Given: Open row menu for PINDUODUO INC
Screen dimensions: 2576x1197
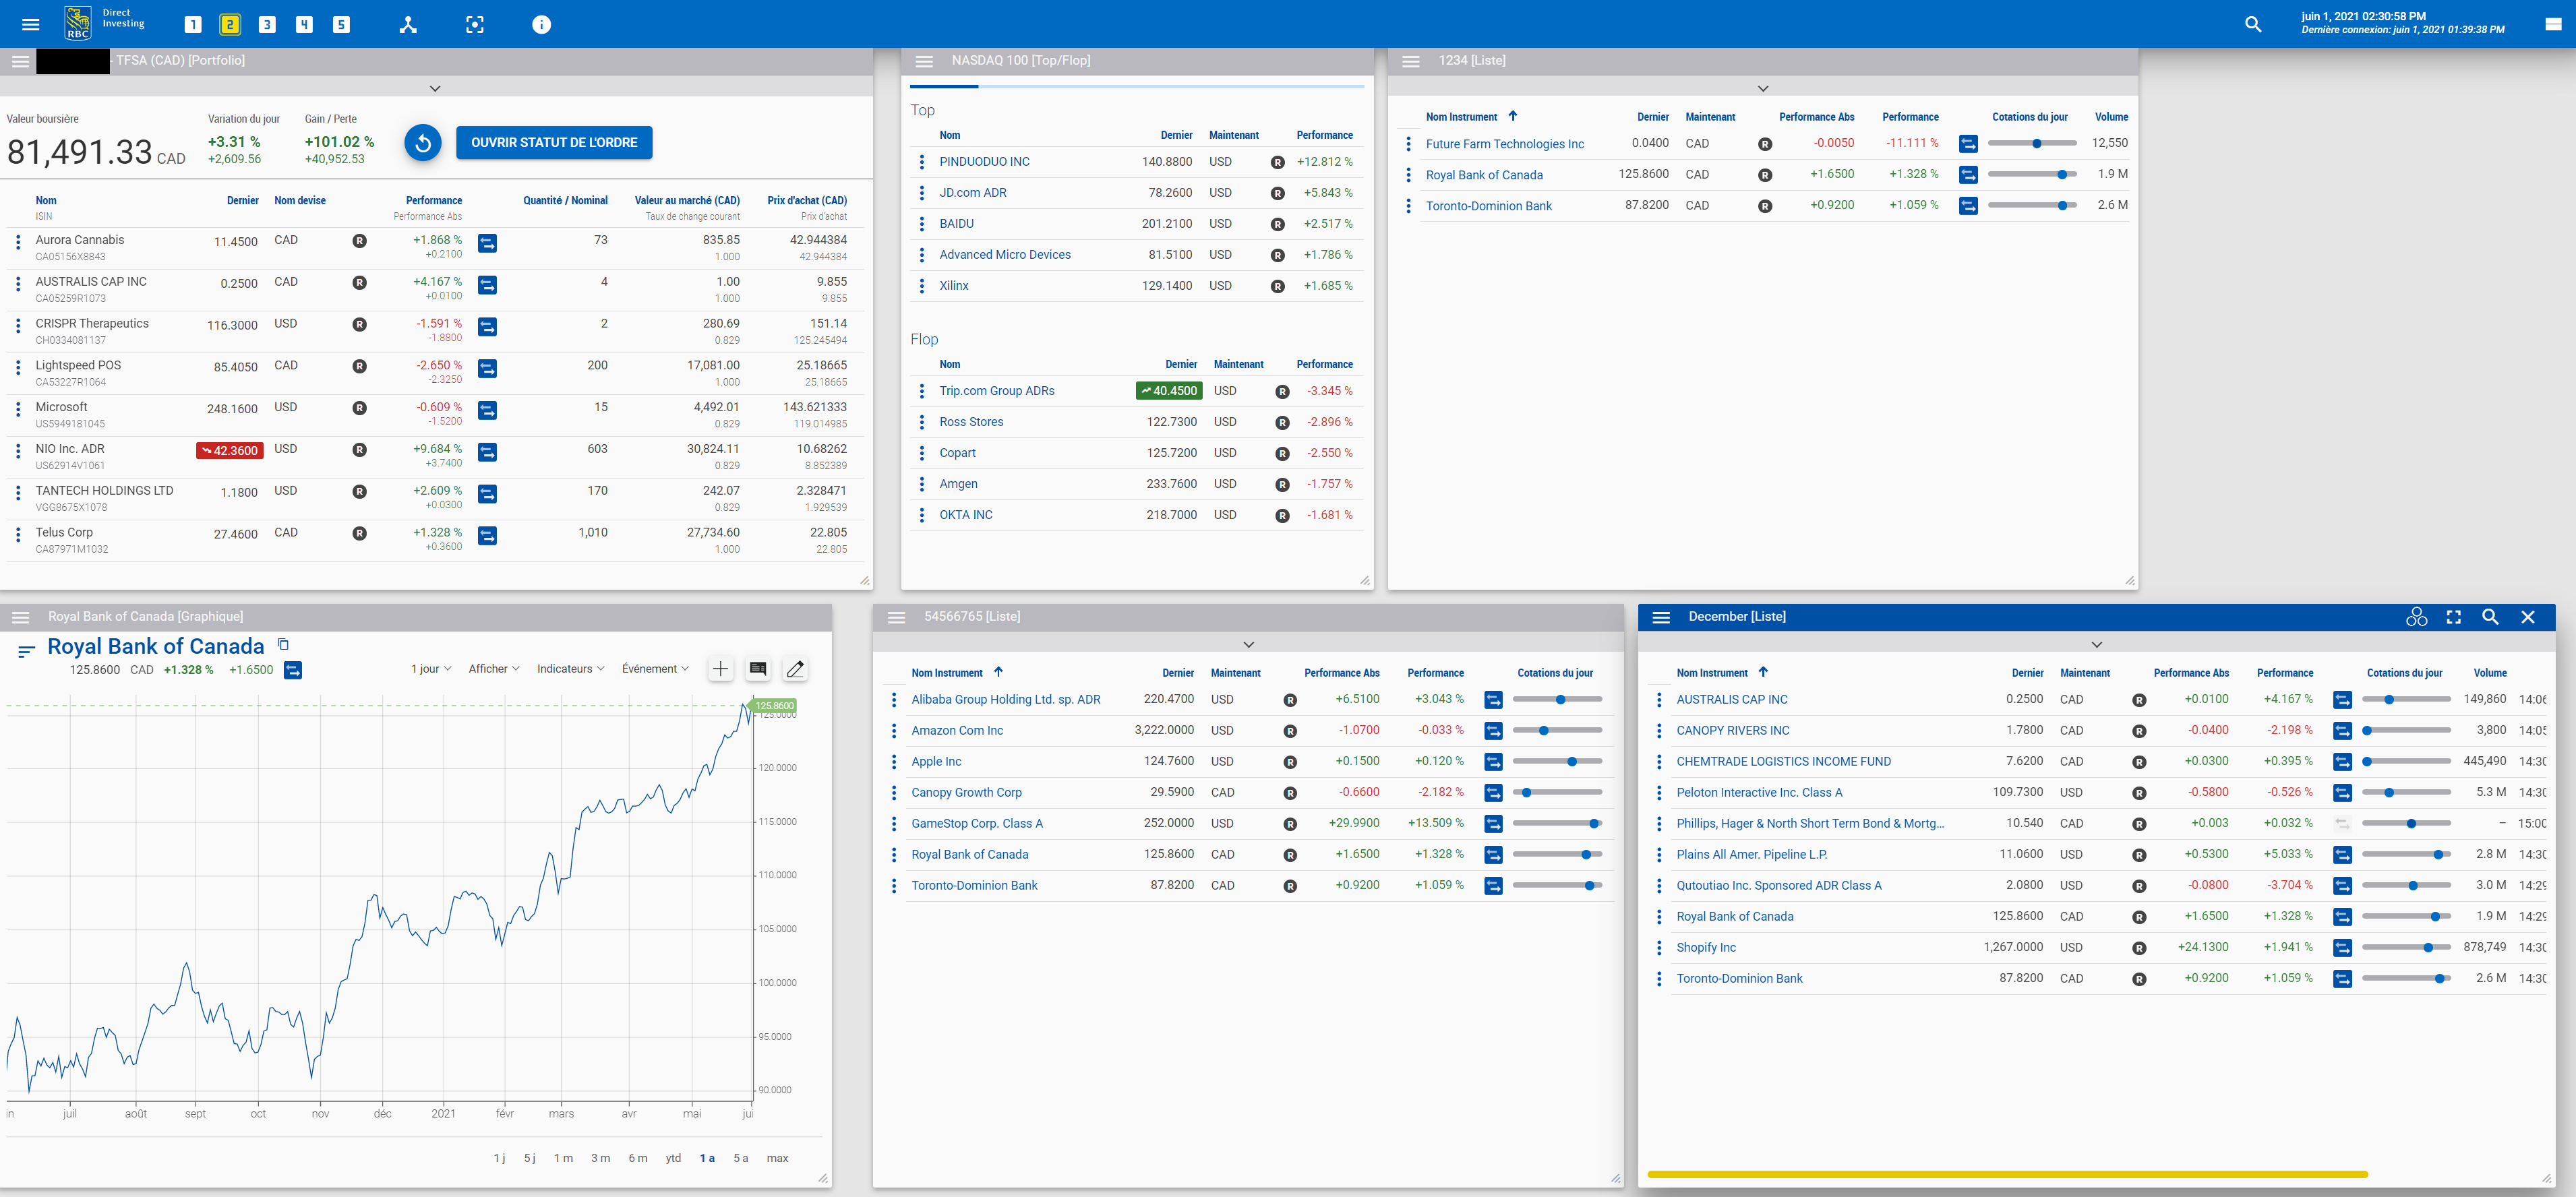Looking at the screenshot, I should (922, 162).
